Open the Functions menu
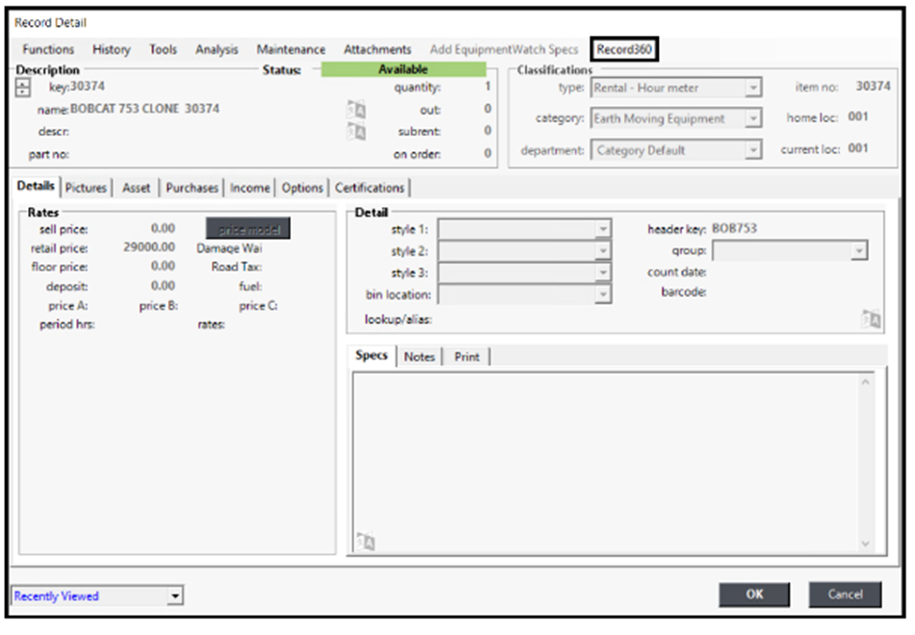915x635 pixels. point(48,49)
